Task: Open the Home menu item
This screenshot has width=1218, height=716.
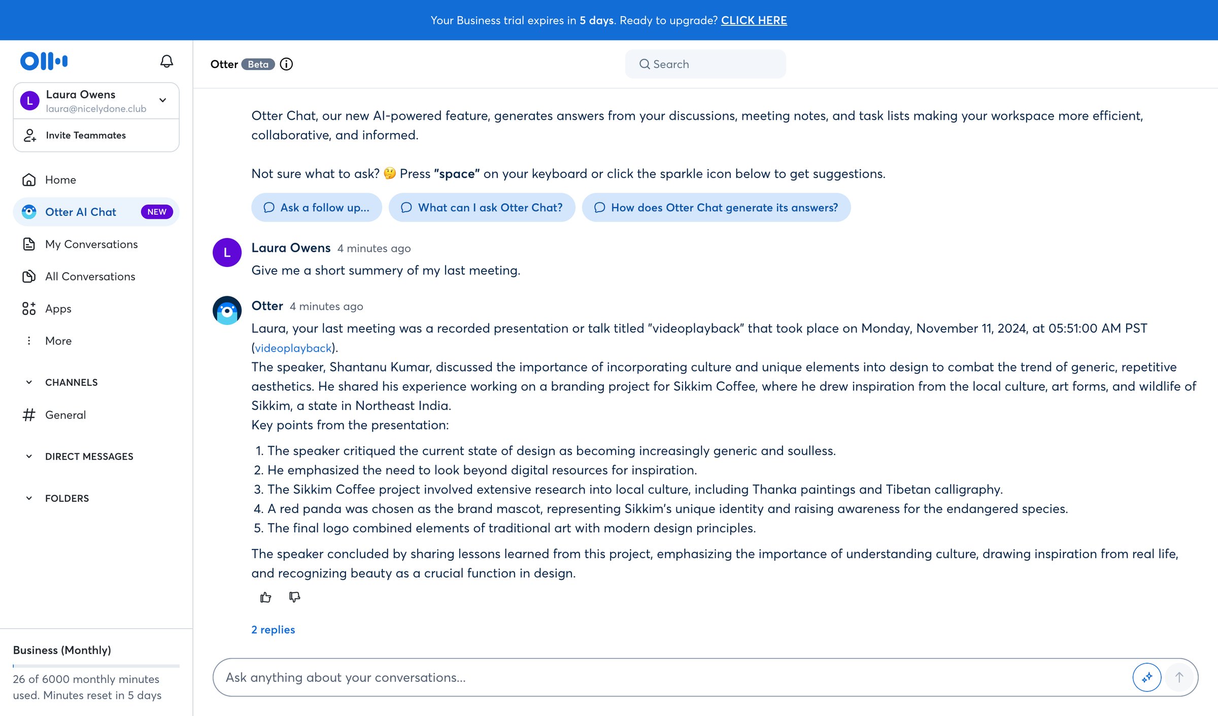Action: click(x=96, y=180)
